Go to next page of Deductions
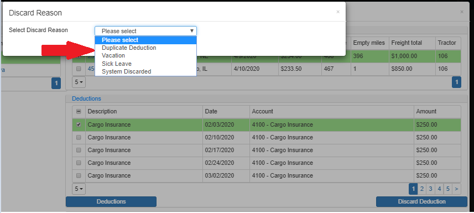 [x=456, y=189]
